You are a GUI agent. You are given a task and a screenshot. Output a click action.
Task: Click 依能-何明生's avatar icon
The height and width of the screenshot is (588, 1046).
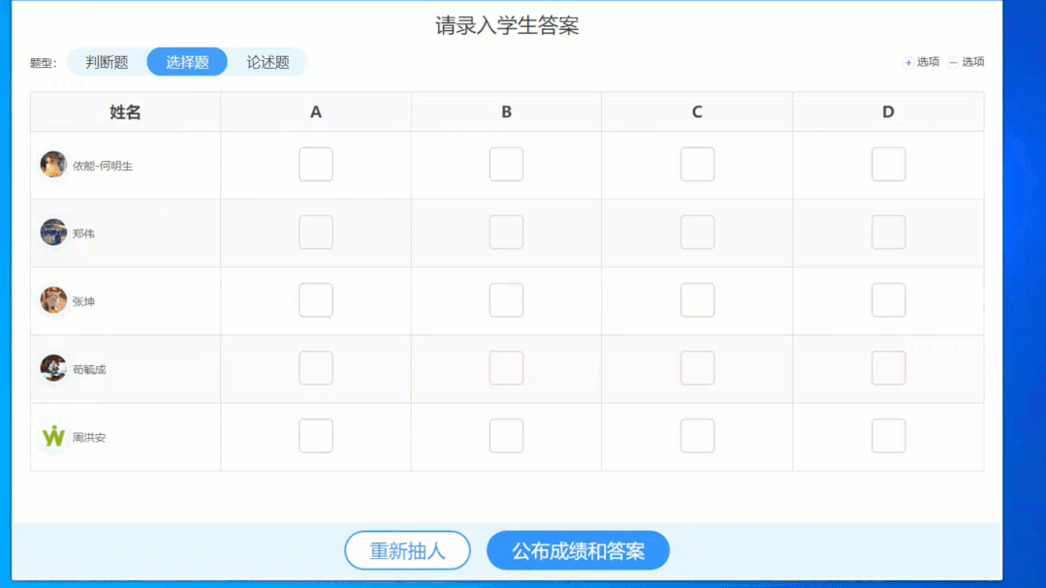pos(53,165)
